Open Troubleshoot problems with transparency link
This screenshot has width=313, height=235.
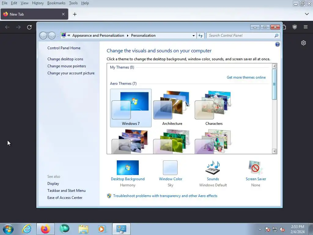[x=165, y=196]
